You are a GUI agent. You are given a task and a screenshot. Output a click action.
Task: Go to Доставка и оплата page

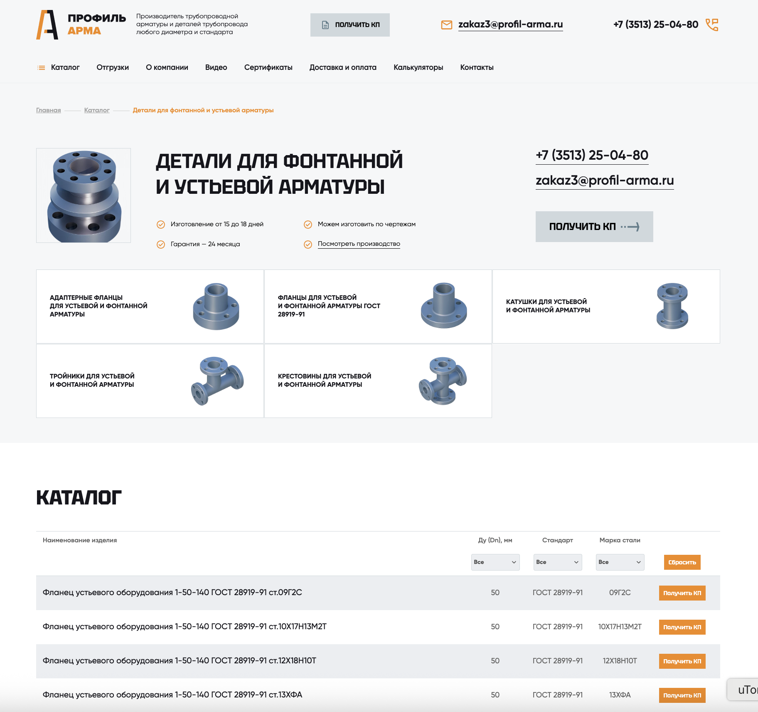click(343, 67)
